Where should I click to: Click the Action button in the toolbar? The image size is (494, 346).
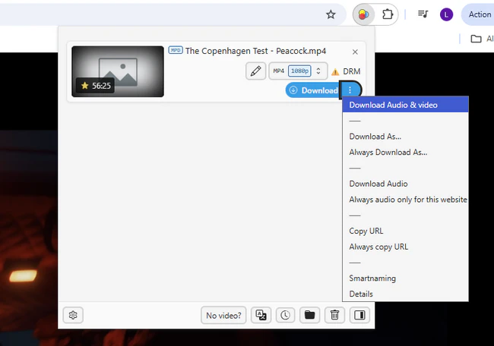tap(478, 14)
